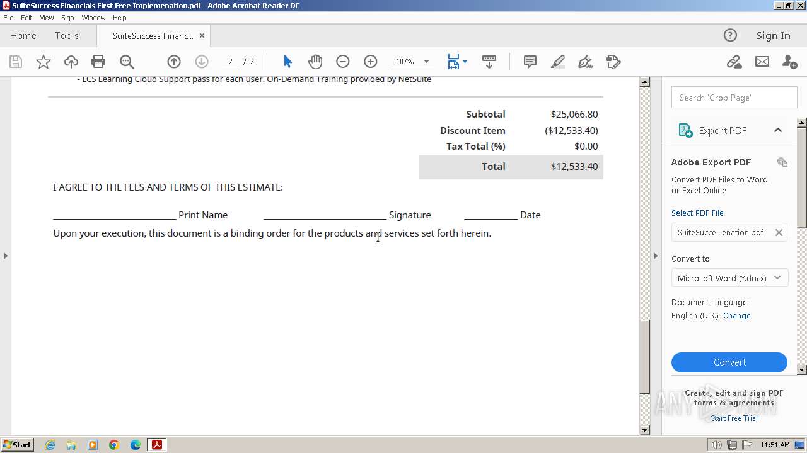Open File Explorer folder on taskbar
The height and width of the screenshot is (453, 807).
[x=71, y=445]
